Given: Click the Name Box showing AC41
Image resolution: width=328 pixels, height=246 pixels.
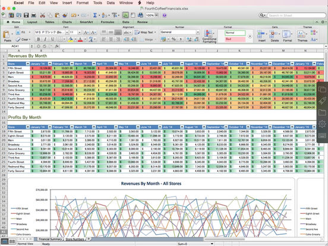Looking at the screenshot, I should click(x=15, y=46).
